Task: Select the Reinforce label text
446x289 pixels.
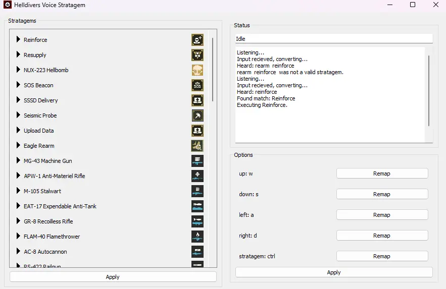Action: pos(35,40)
